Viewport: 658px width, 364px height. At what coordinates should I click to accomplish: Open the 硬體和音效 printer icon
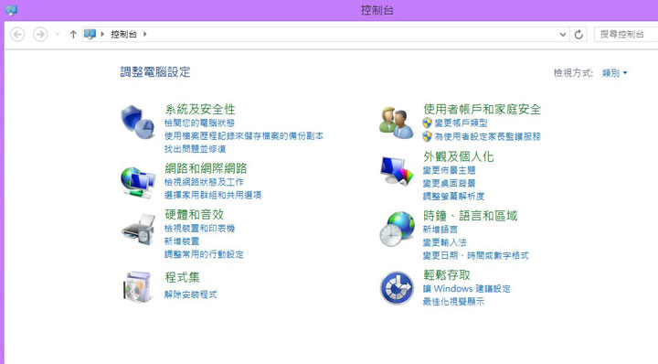[x=139, y=230]
